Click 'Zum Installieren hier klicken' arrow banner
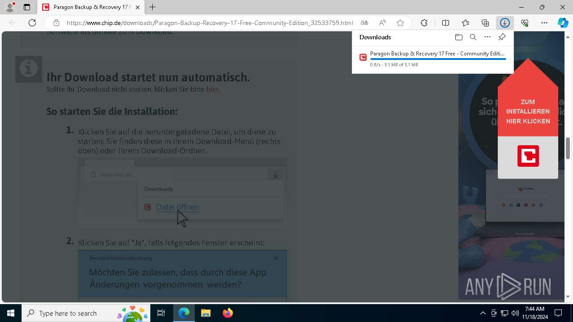This screenshot has width=573, height=322. click(x=528, y=98)
